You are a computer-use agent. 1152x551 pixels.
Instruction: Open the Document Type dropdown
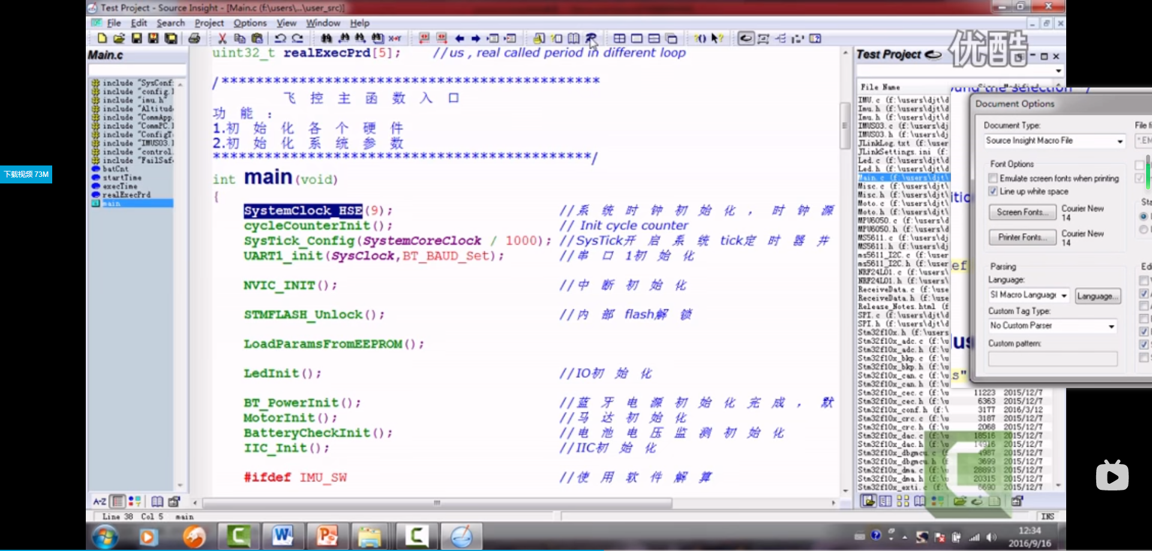point(1118,141)
